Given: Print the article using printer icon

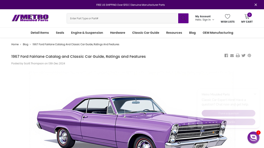Looking at the screenshot, I should click(238, 56).
